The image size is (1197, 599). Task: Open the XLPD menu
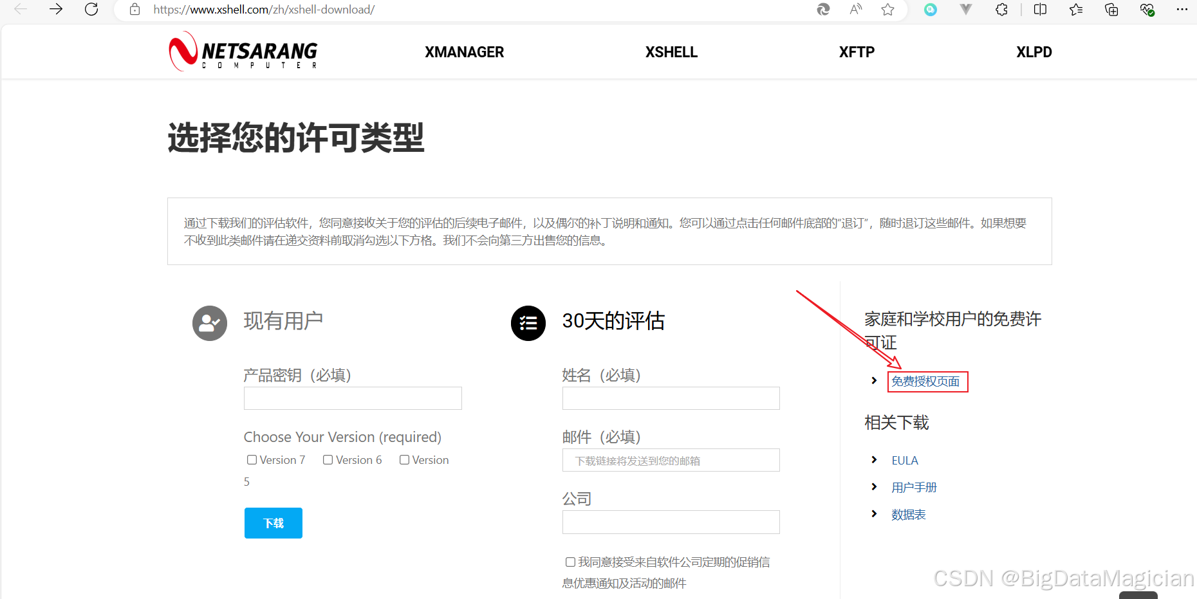pyautogui.click(x=1034, y=52)
